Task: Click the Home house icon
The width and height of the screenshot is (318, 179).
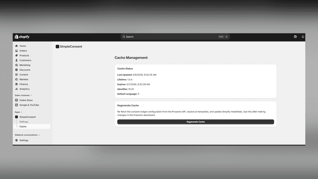Action: (x=17, y=46)
